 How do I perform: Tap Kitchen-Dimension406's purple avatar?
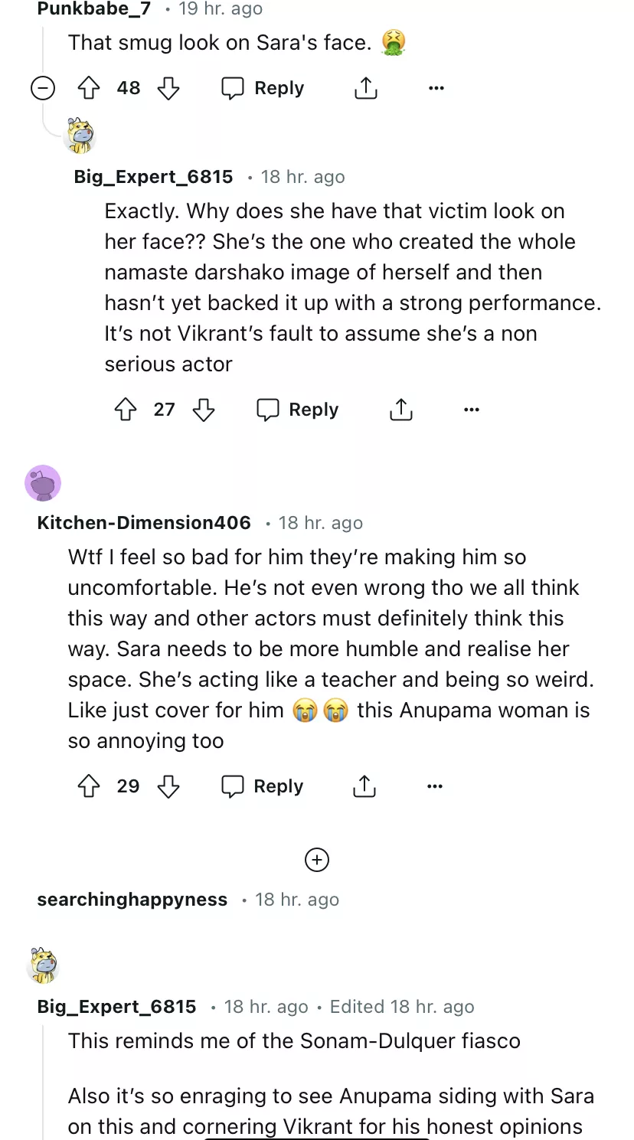(x=43, y=483)
